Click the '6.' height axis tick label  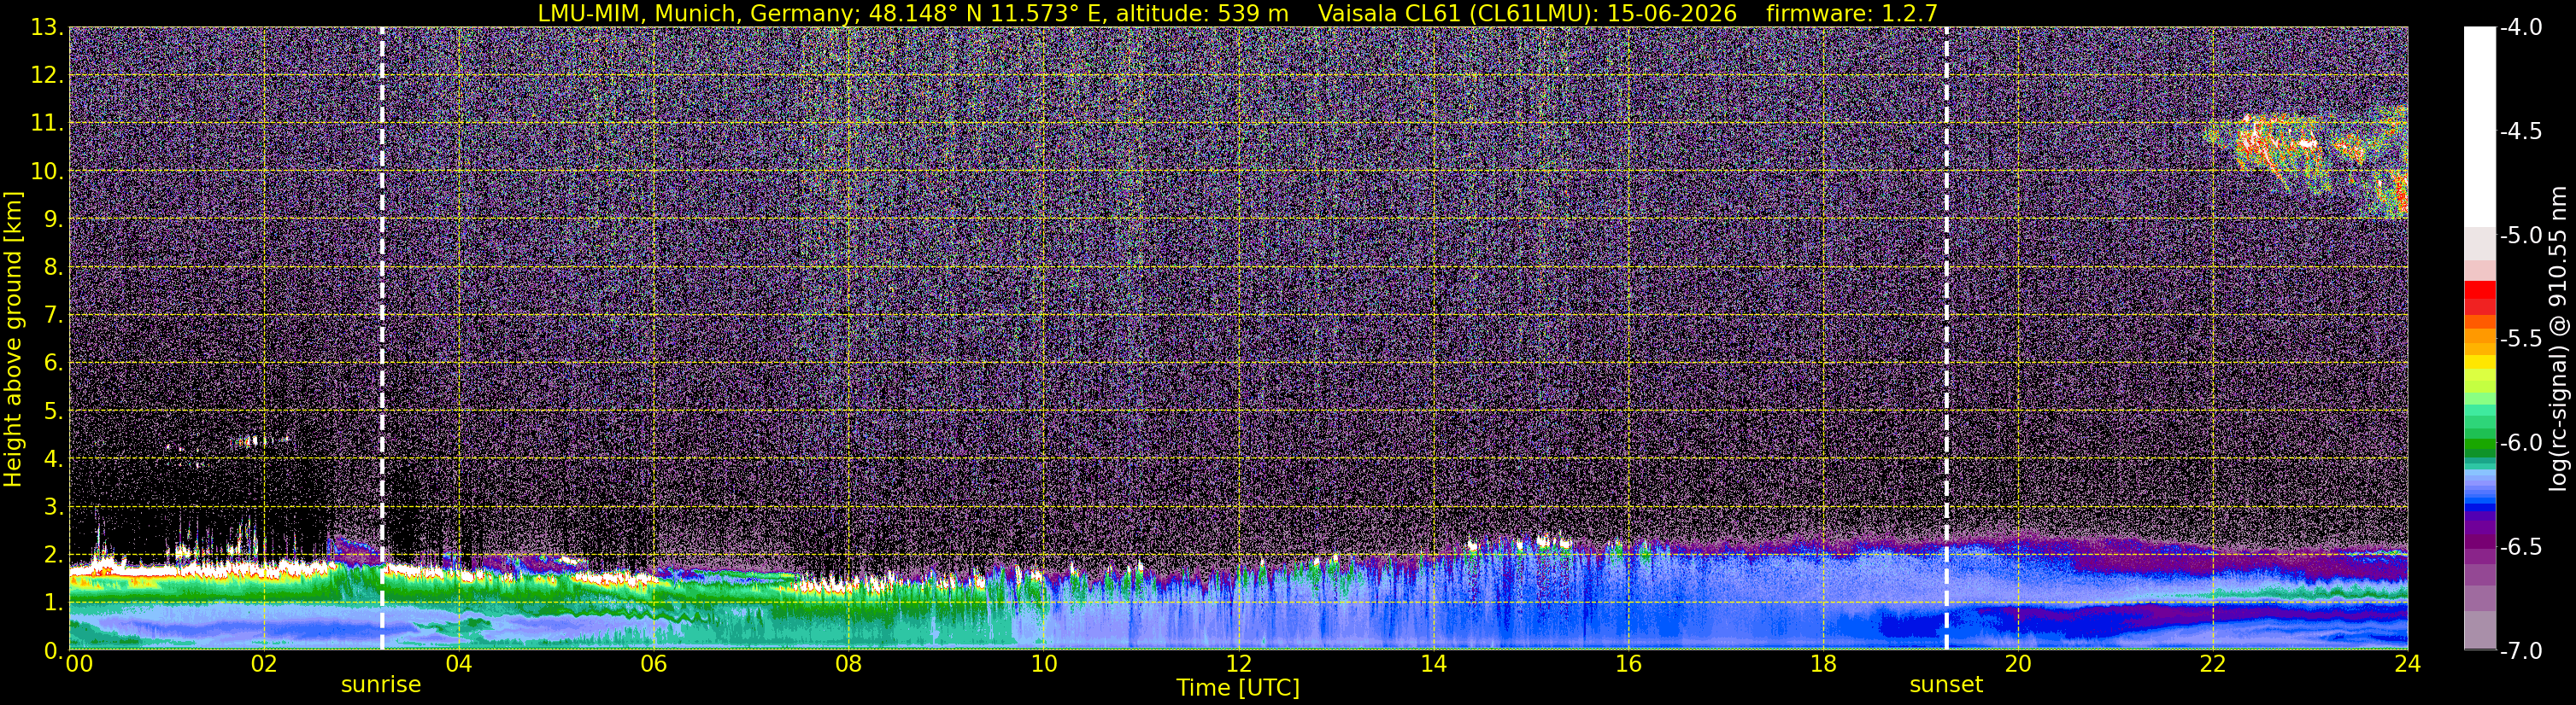(52, 364)
